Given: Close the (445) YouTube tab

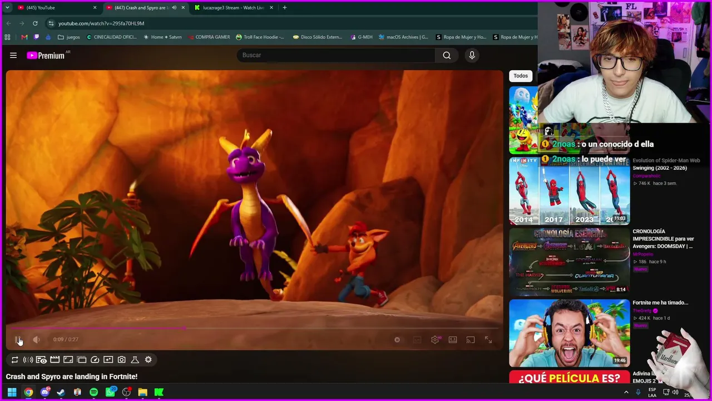Looking at the screenshot, I should click(95, 8).
